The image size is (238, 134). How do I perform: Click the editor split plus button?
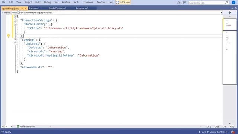tap(230, 13)
